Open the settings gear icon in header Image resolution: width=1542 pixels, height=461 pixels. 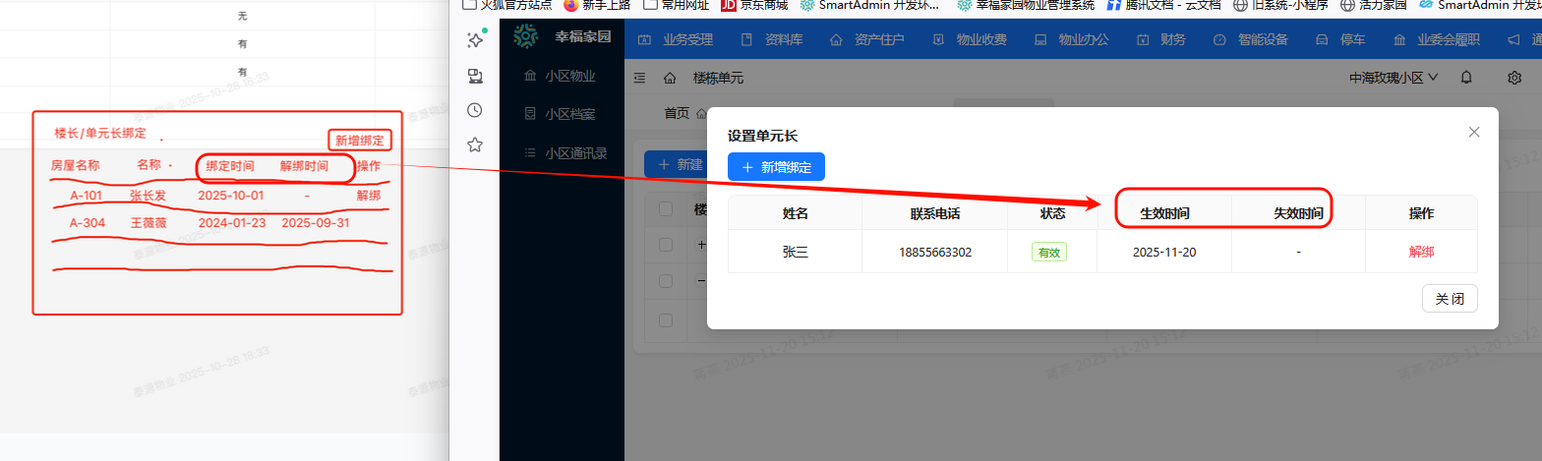(x=1514, y=78)
